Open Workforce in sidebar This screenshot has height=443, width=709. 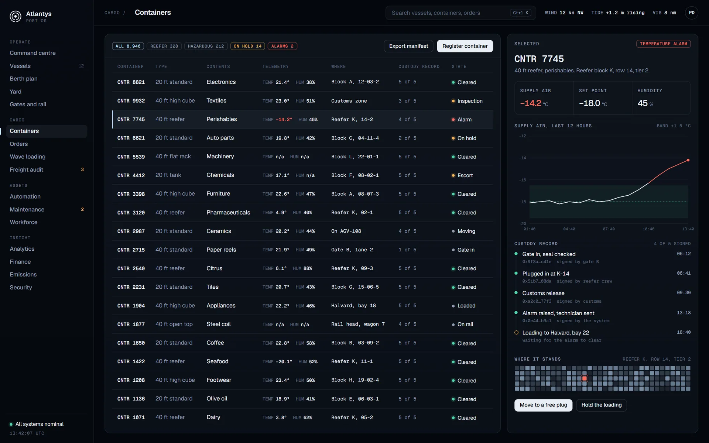47,222
